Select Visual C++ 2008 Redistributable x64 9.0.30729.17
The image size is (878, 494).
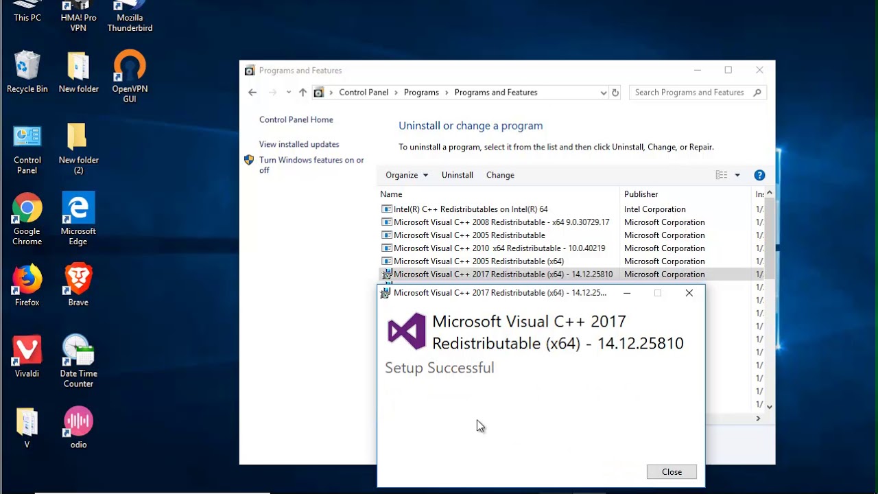tap(501, 222)
